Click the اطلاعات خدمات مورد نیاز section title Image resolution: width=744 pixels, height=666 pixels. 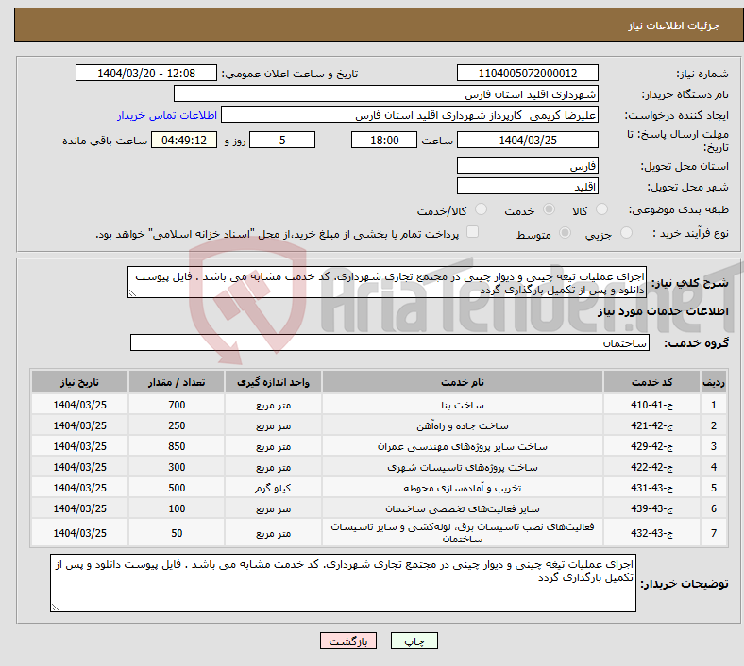click(x=663, y=311)
